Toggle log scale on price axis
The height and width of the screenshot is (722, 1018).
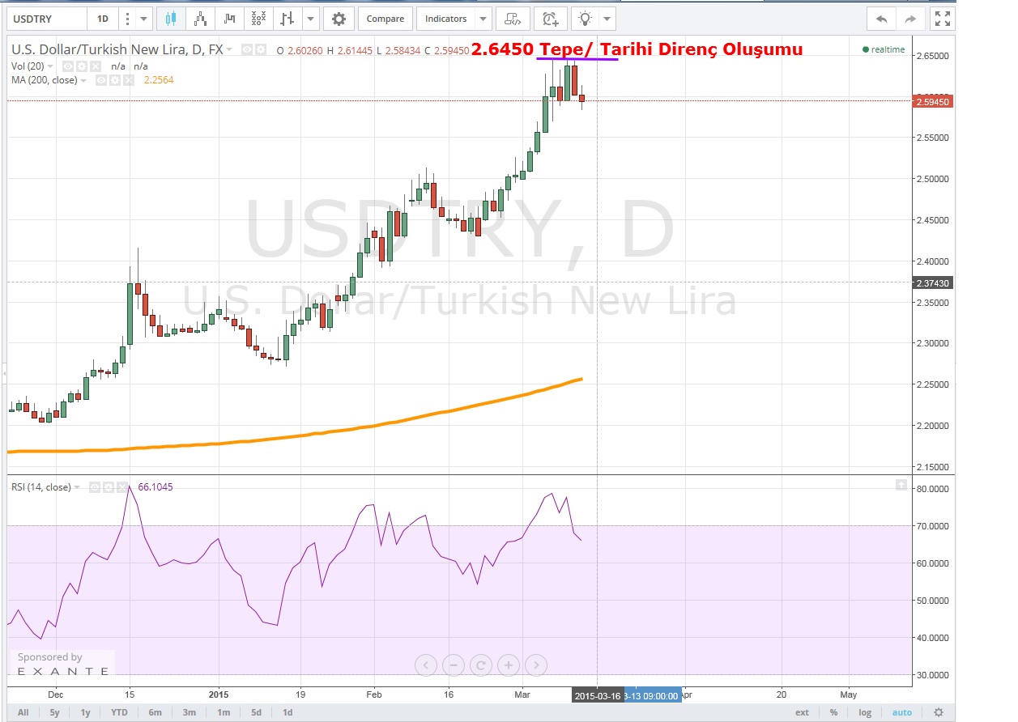(865, 712)
